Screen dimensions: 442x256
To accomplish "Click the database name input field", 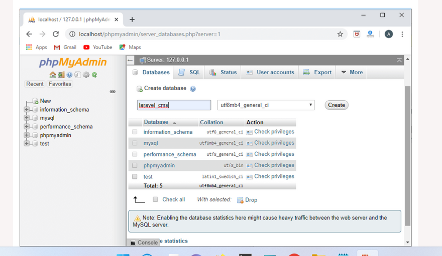I will pyautogui.click(x=174, y=105).
